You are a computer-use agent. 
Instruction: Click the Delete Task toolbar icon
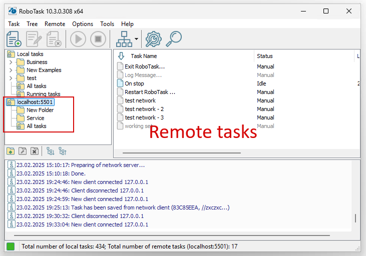[54, 39]
